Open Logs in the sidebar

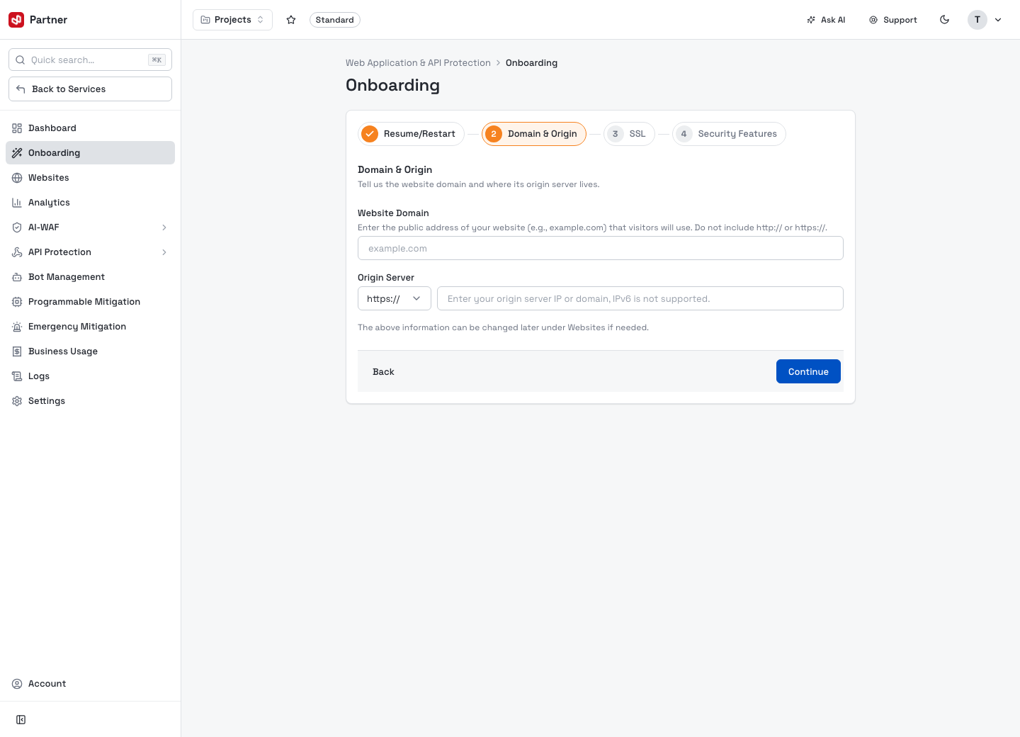tap(90, 376)
